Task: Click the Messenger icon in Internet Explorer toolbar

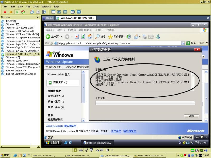Action: point(158,37)
